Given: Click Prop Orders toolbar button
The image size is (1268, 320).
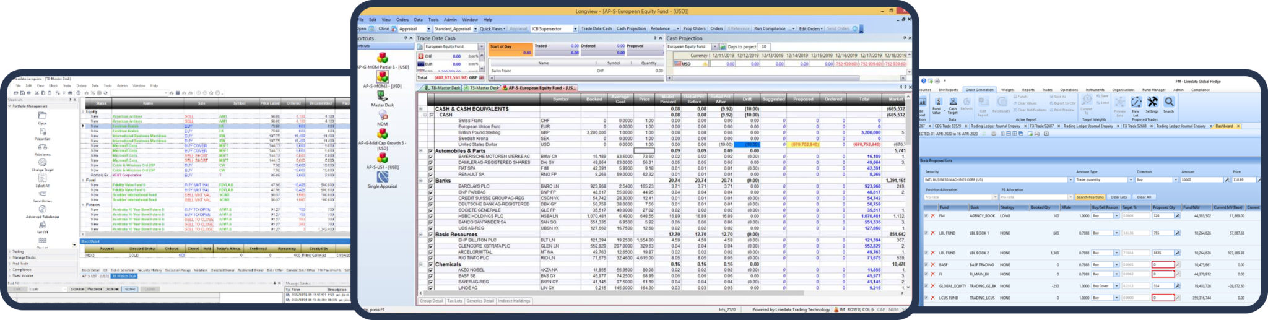Looking at the screenshot, I should [x=694, y=28].
